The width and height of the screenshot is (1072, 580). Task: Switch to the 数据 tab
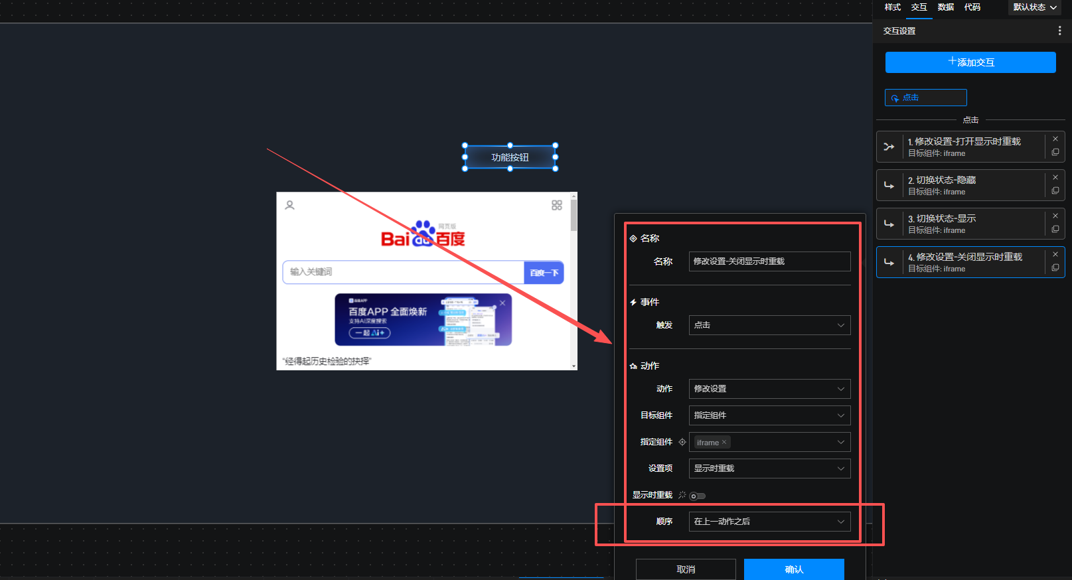[x=946, y=7]
